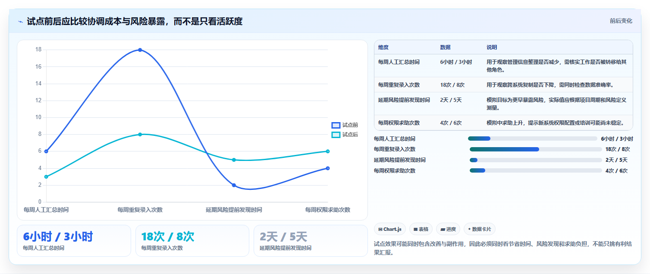Screen dimensions: 650x274
Task: Click the 试点后 data point at 8
Action: [140, 134]
